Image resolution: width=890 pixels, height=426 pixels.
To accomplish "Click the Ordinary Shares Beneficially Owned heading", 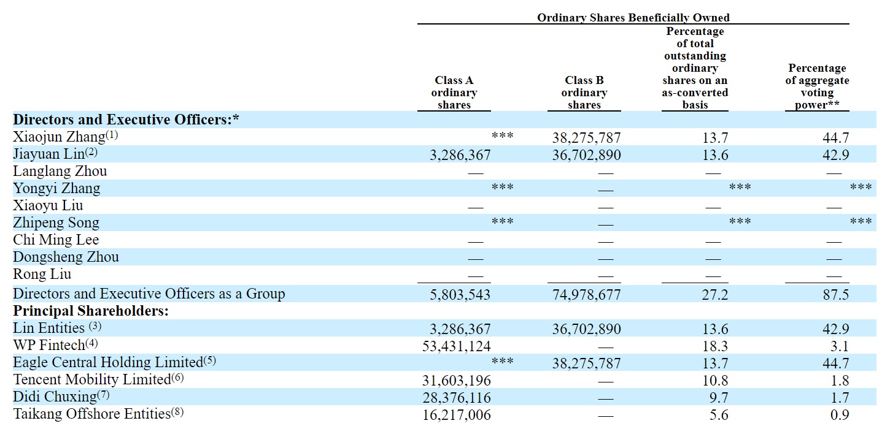I will coord(633,18).
